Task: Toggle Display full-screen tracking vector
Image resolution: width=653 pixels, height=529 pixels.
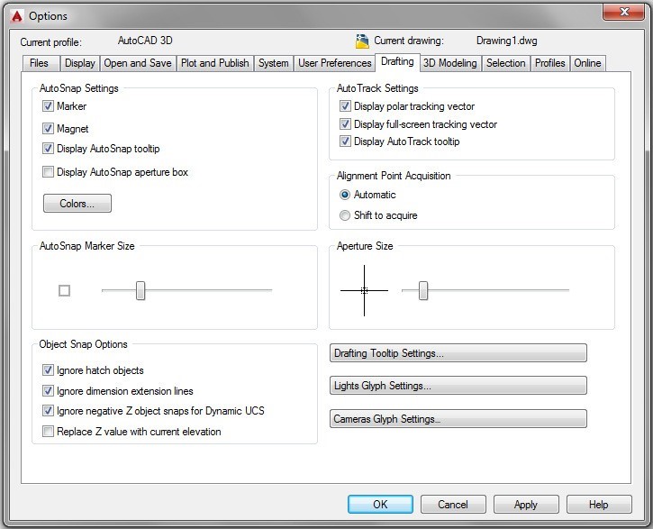Action: coord(345,123)
